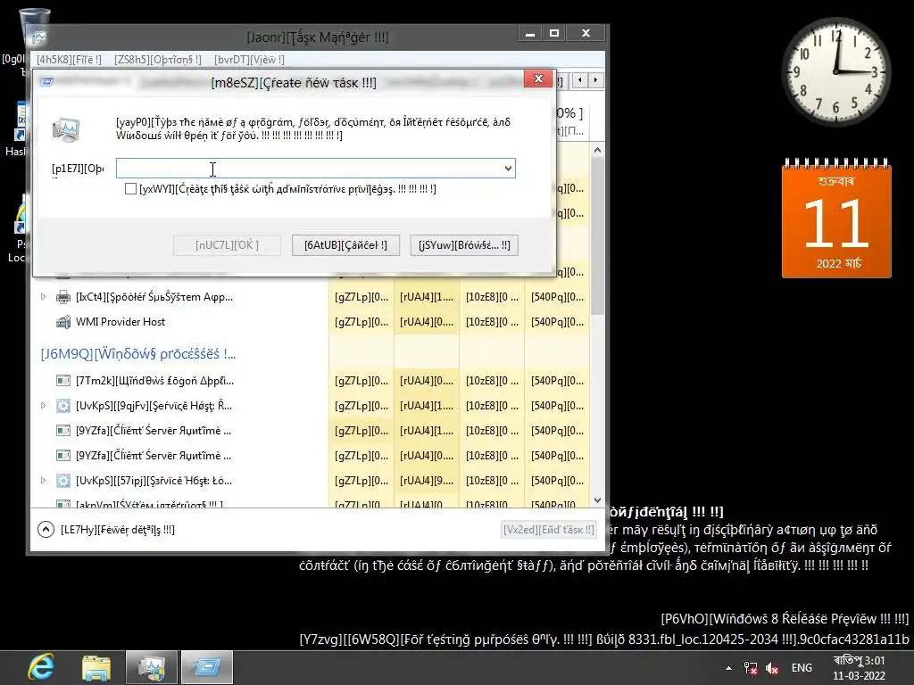
Task: Click the Task Manager title bar icon
Action: [39, 37]
